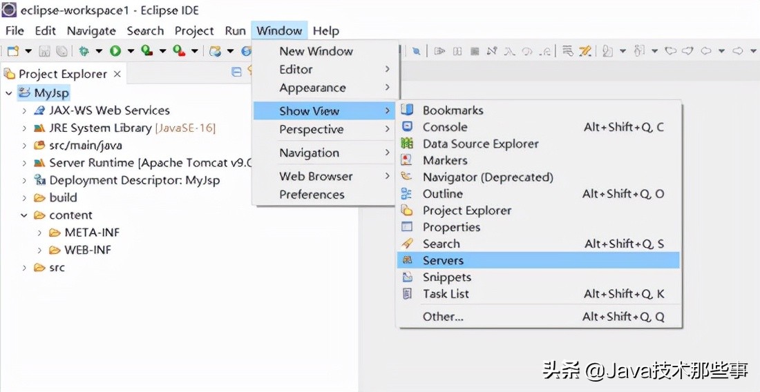Toggle Use Step Filters
This screenshot has width=760, height=392.
point(585,51)
